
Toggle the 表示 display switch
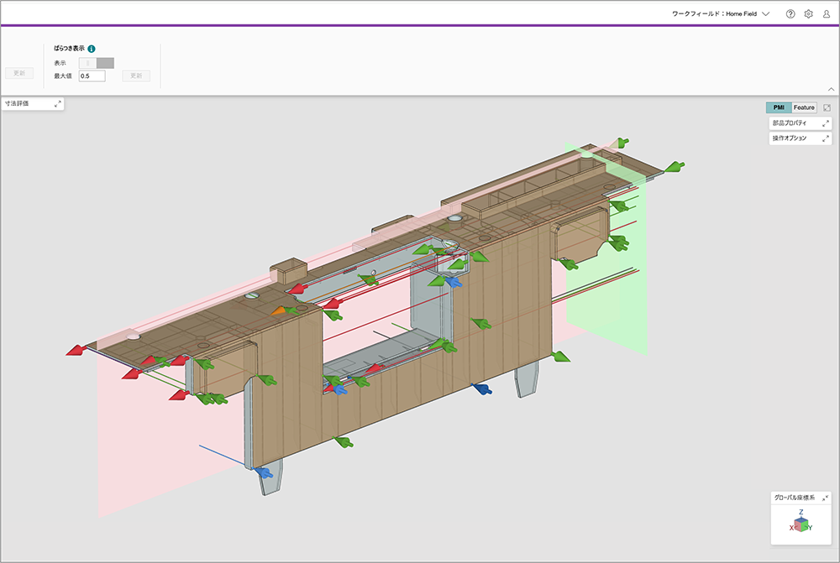pyautogui.click(x=97, y=63)
